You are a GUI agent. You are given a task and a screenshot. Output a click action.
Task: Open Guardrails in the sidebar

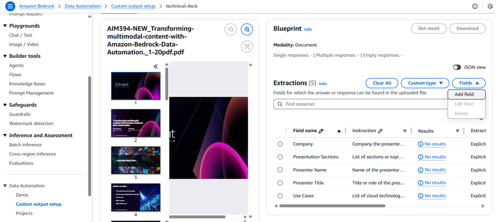[x=20, y=114]
